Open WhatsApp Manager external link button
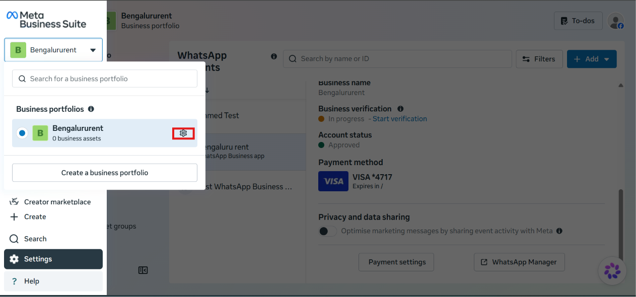The height and width of the screenshot is (297, 636). [519, 262]
